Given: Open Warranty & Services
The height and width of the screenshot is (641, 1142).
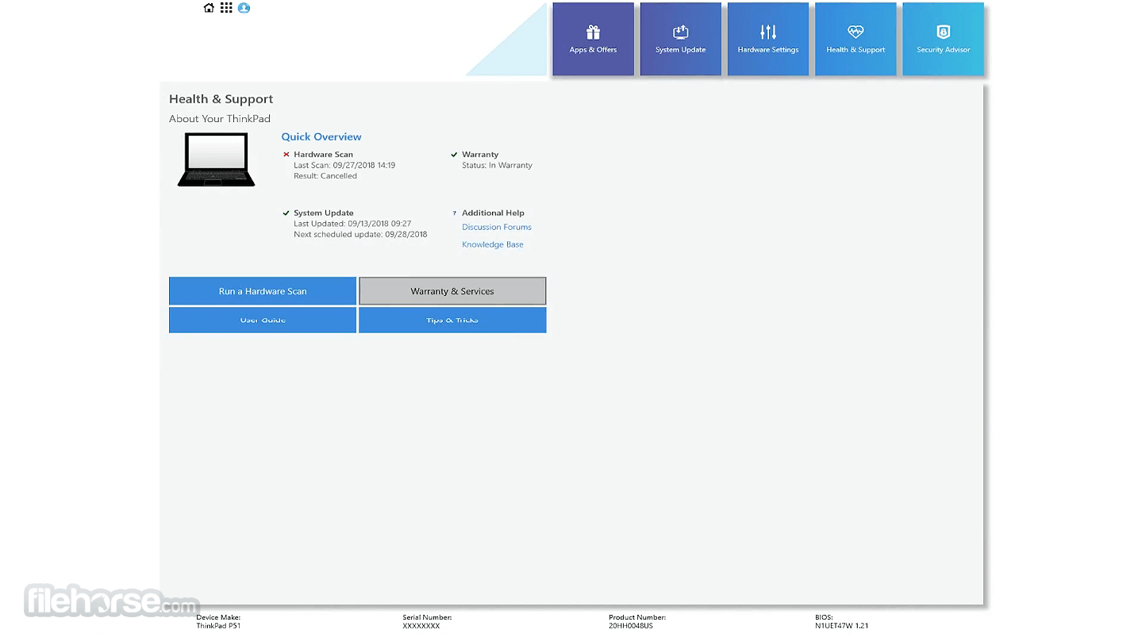Looking at the screenshot, I should tap(452, 291).
